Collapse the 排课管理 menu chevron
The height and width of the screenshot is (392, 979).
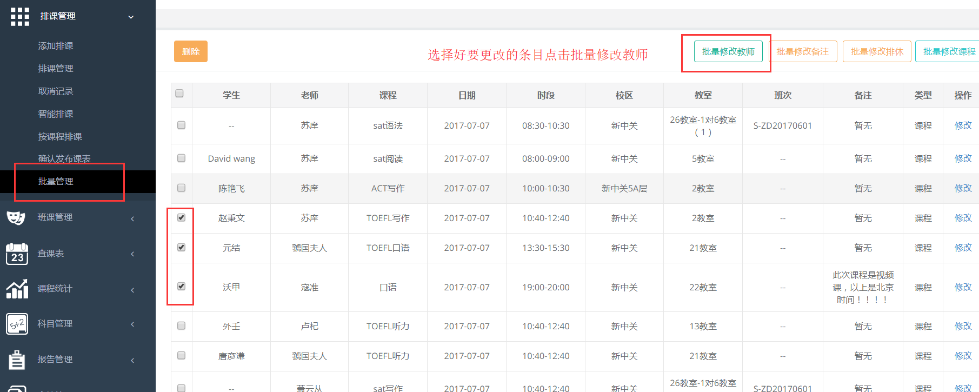131,17
